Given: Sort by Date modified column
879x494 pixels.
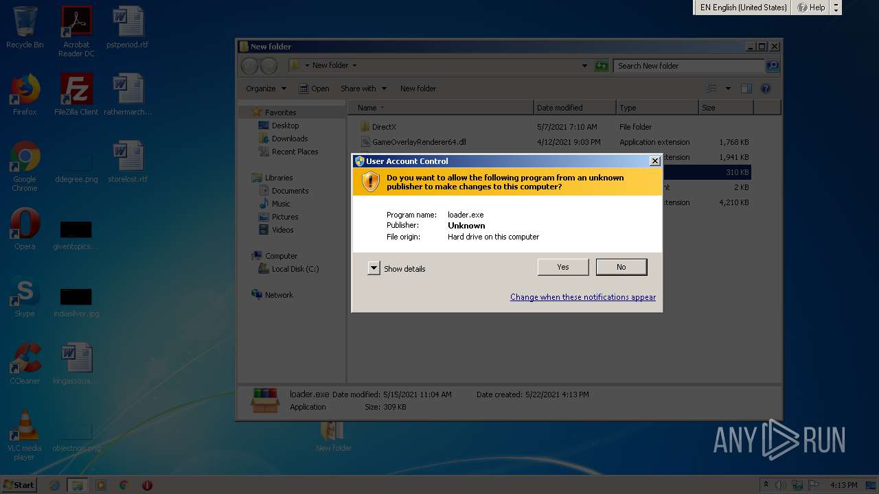Looking at the screenshot, I should pos(575,108).
